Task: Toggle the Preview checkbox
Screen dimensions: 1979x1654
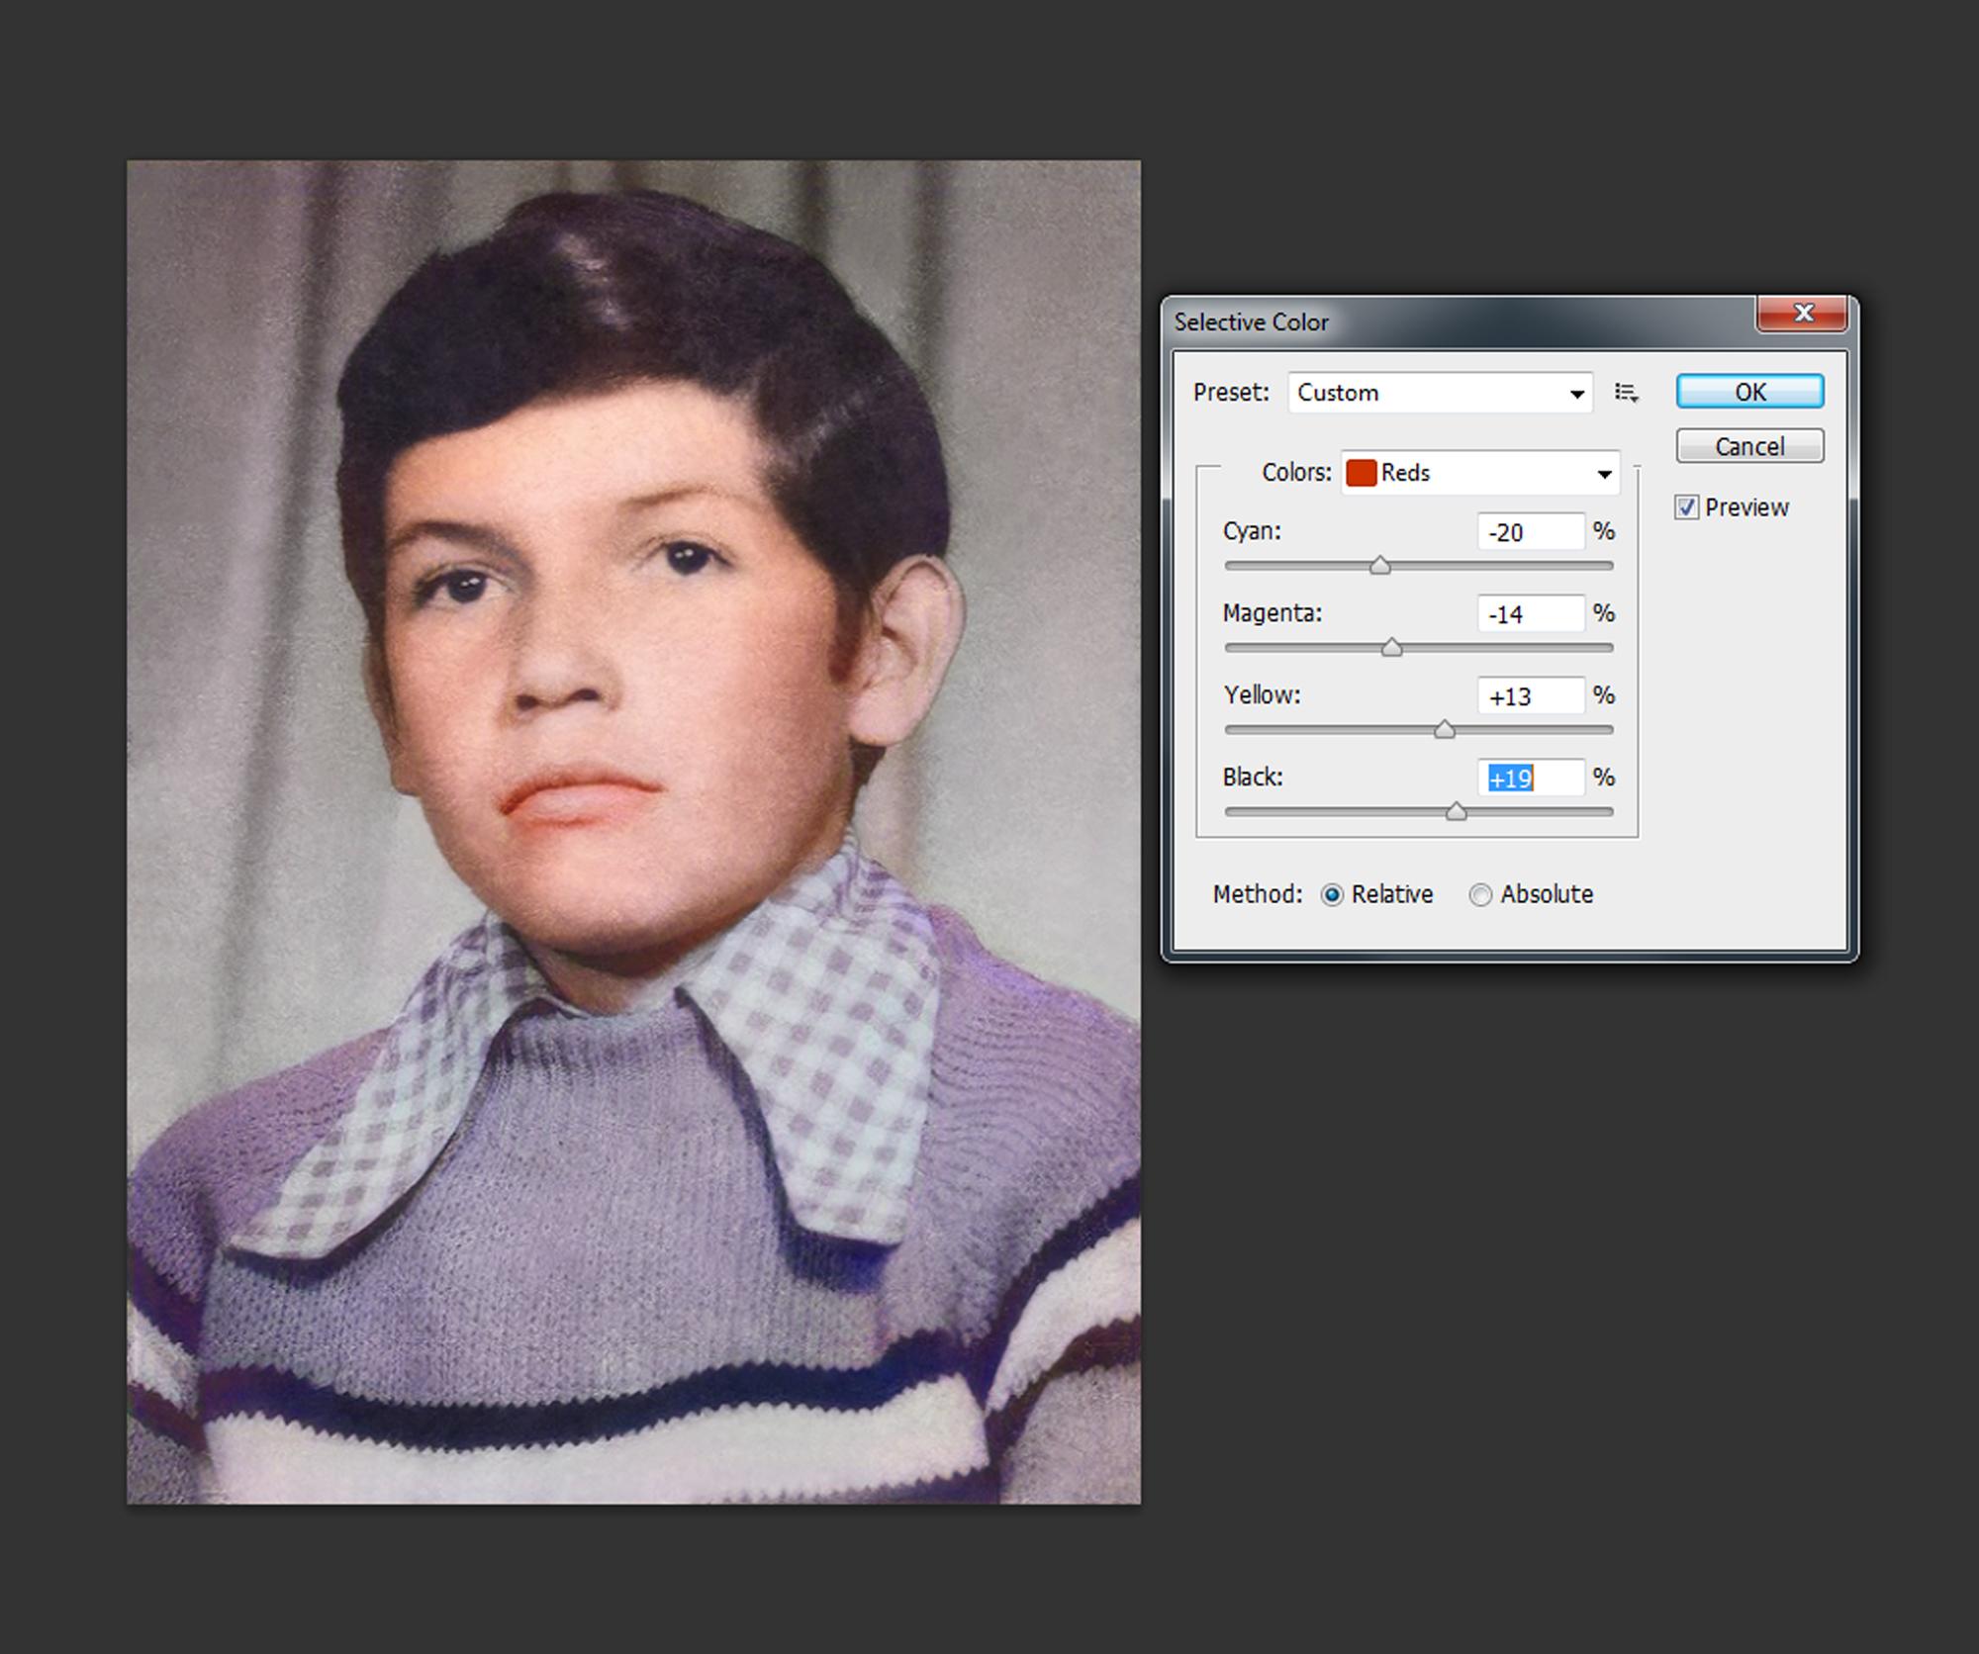Action: pyautogui.click(x=1686, y=507)
